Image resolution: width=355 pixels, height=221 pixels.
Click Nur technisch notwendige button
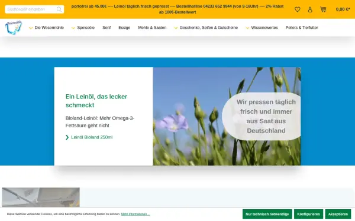[267, 214]
